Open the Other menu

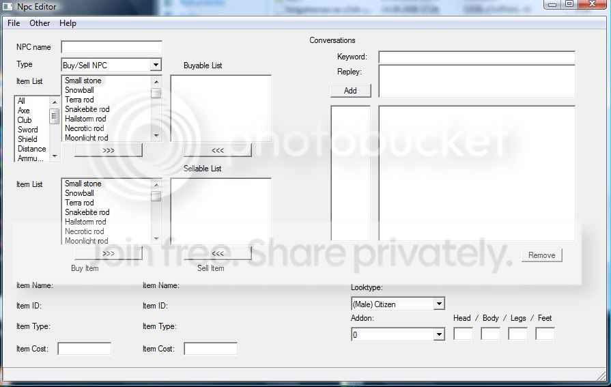tap(40, 23)
